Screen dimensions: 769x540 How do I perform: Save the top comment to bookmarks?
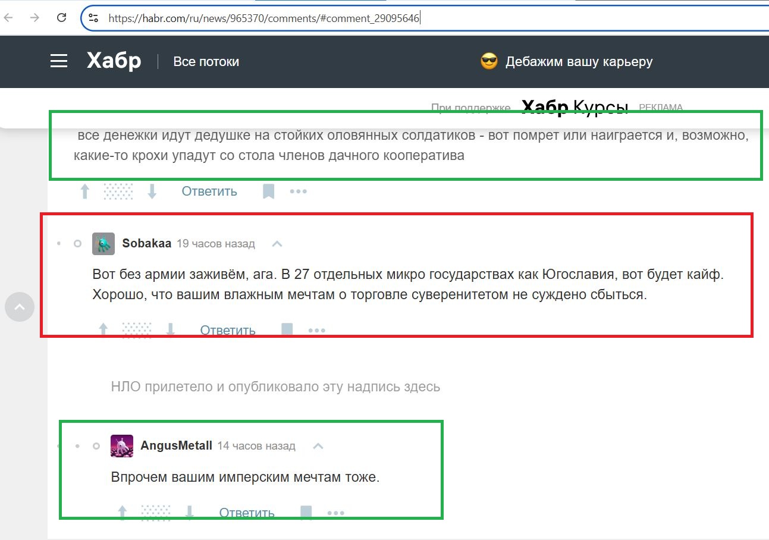click(268, 190)
